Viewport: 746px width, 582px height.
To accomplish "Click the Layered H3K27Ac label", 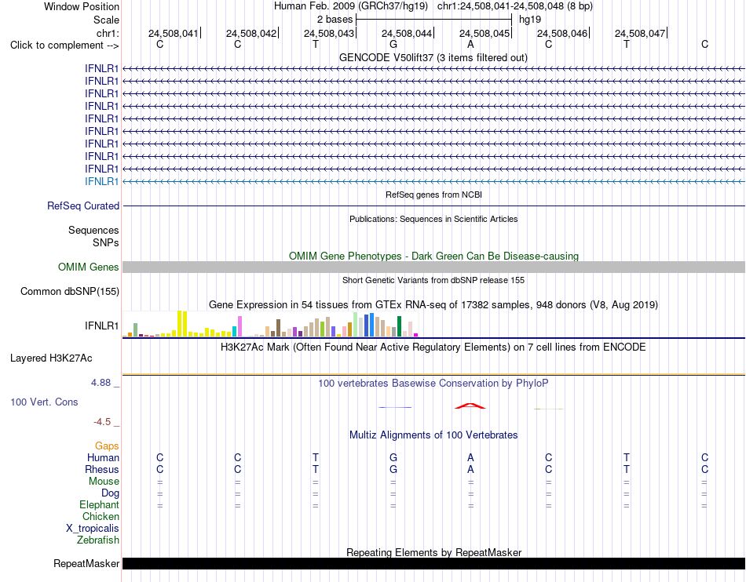I will point(51,358).
